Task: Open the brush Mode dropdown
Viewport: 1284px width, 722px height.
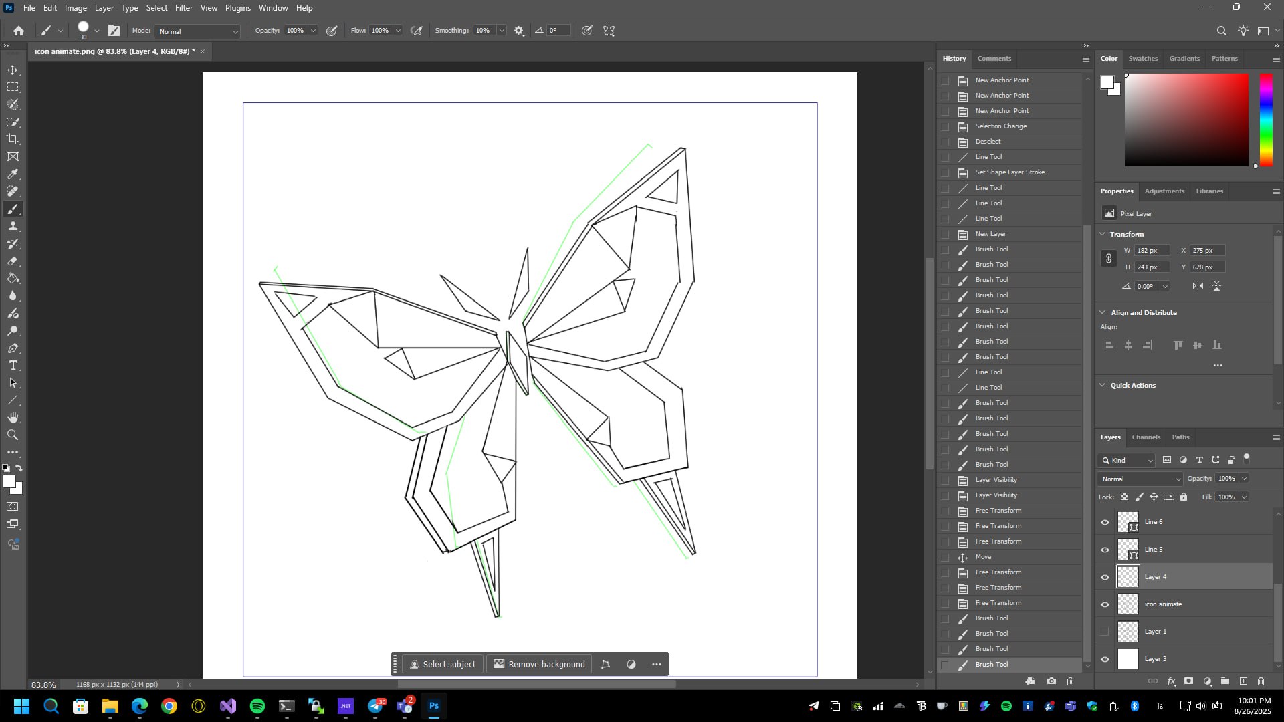Action: pos(198,31)
